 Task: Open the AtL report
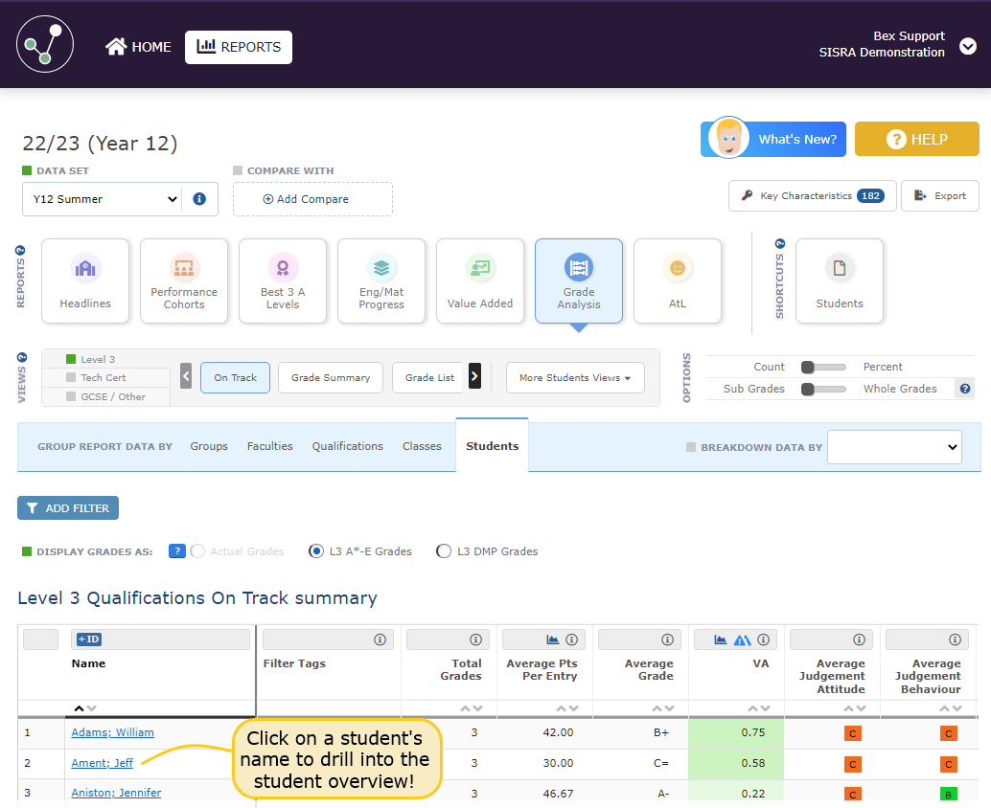[x=678, y=281]
